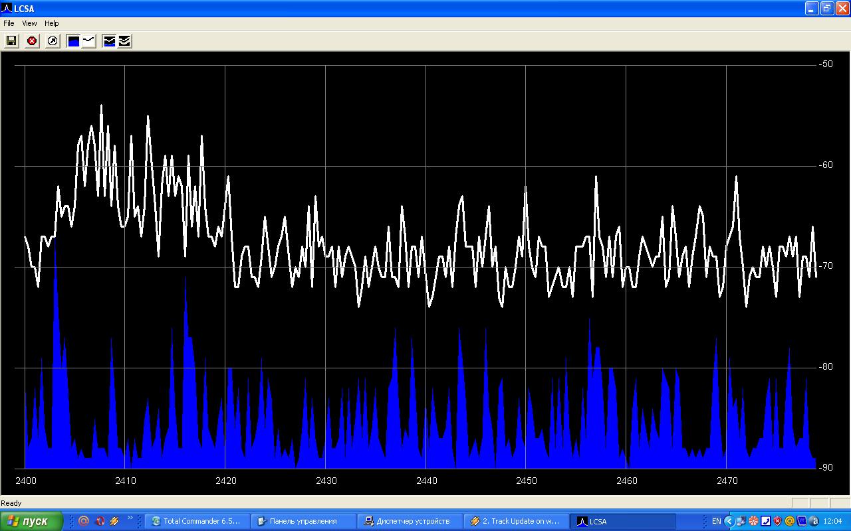Switch to '2. Track Update' Winamp taskbar button

[x=516, y=521]
